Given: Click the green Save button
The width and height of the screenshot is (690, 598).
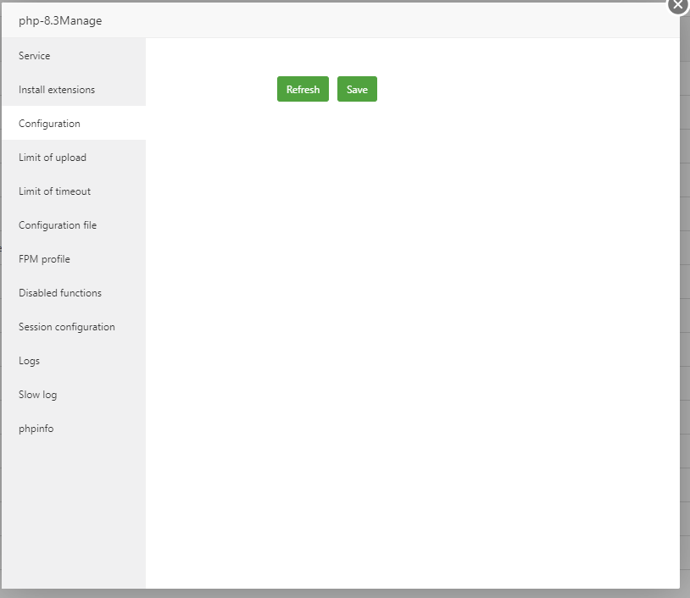Looking at the screenshot, I should tap(357, 89).
